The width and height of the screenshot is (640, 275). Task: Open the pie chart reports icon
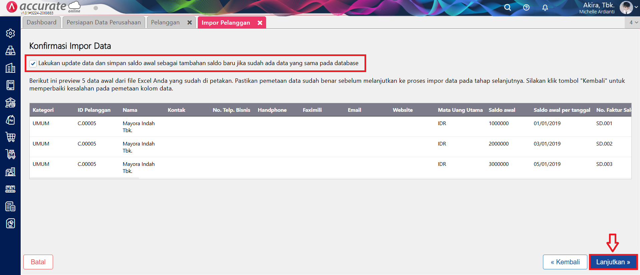click(x=10, y=223)
